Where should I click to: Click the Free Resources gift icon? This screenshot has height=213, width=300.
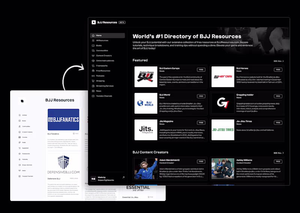click(93, 71)
